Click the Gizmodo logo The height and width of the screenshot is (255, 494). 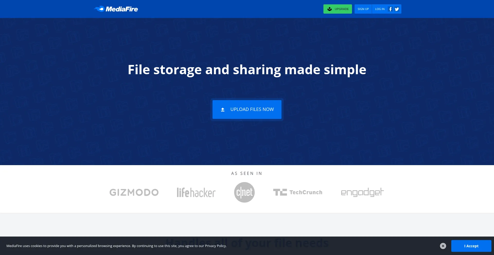pos(134,192)
